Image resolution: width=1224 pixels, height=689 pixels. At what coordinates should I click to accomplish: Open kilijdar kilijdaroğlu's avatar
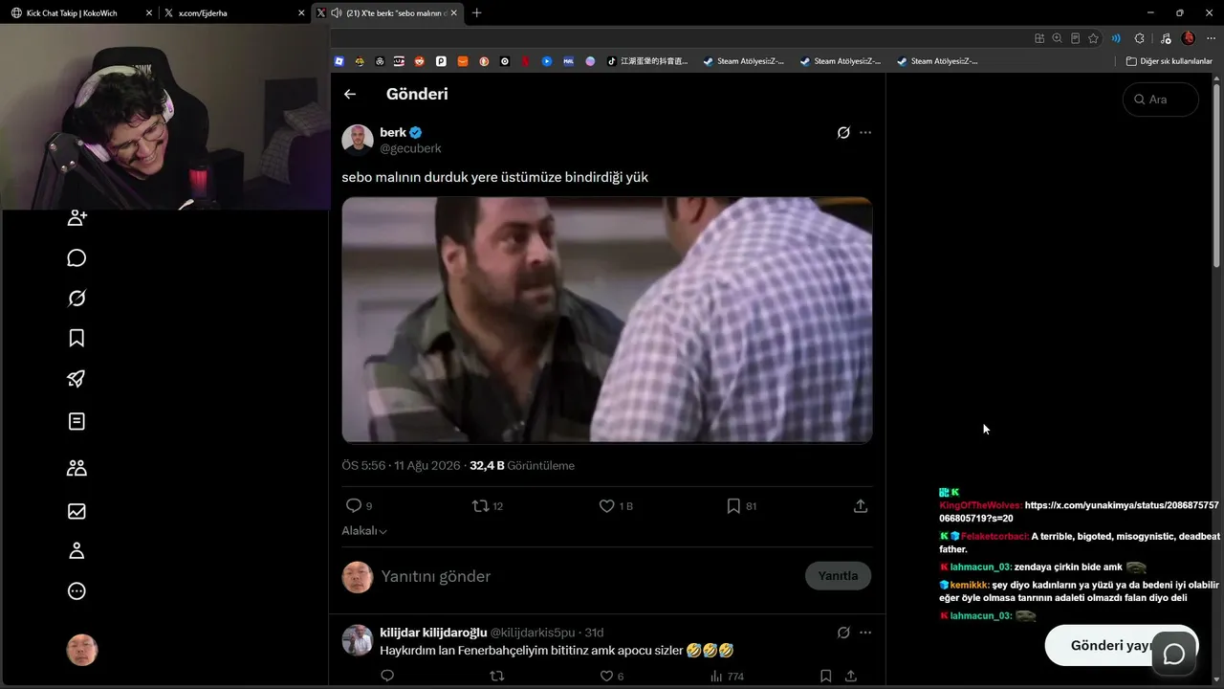358,640
